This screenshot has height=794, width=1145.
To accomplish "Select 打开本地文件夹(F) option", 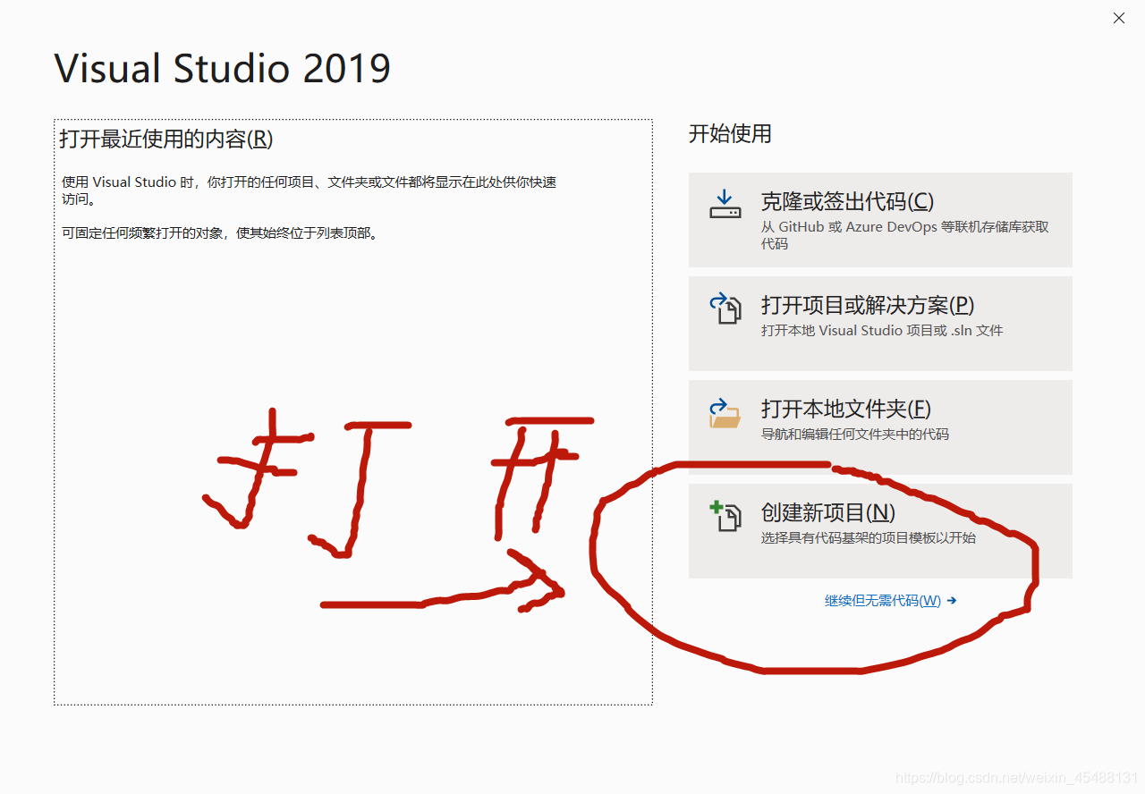I will click(880, 427).
